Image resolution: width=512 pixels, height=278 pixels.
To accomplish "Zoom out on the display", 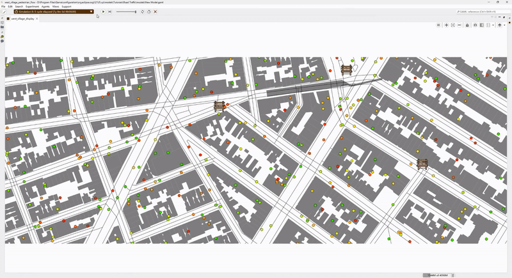I will click(460, 25).
